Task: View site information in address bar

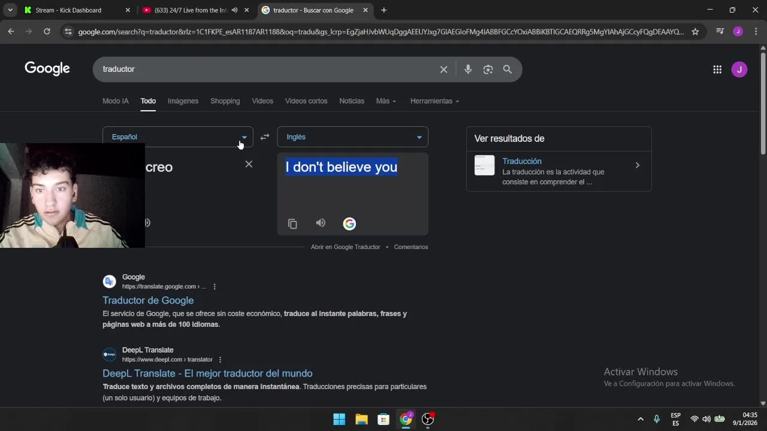Action: click(x=68, y=32)
